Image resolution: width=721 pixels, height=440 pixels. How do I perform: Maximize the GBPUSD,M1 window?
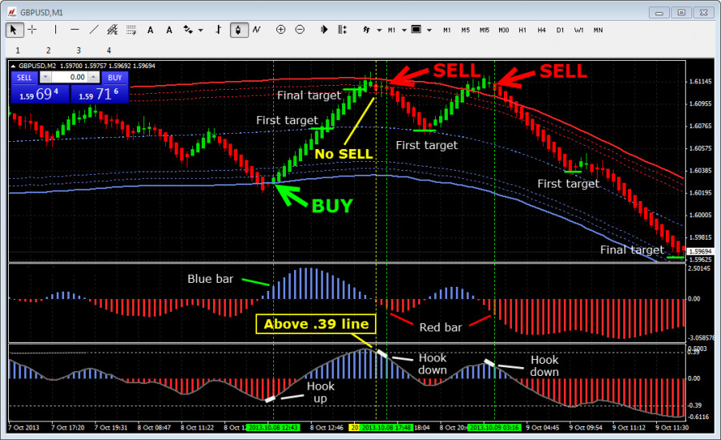tap(682, 13)
